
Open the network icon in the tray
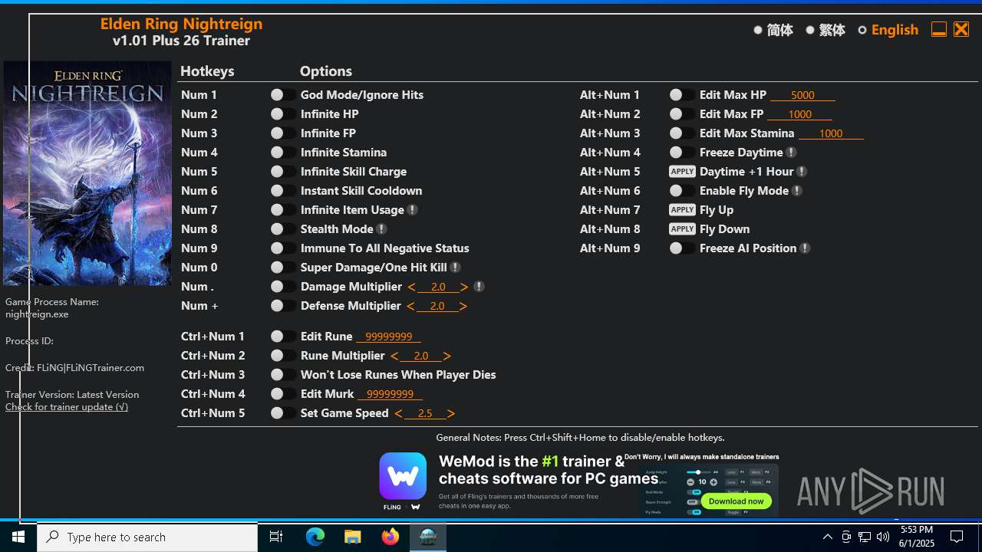pyautogui.click(x=865, y=537)
